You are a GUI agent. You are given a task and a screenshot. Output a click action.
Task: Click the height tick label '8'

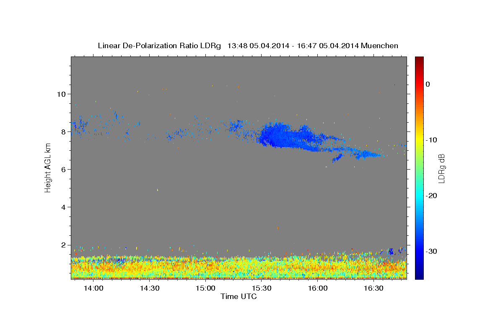pyautogui.click(x=63, y=131)
